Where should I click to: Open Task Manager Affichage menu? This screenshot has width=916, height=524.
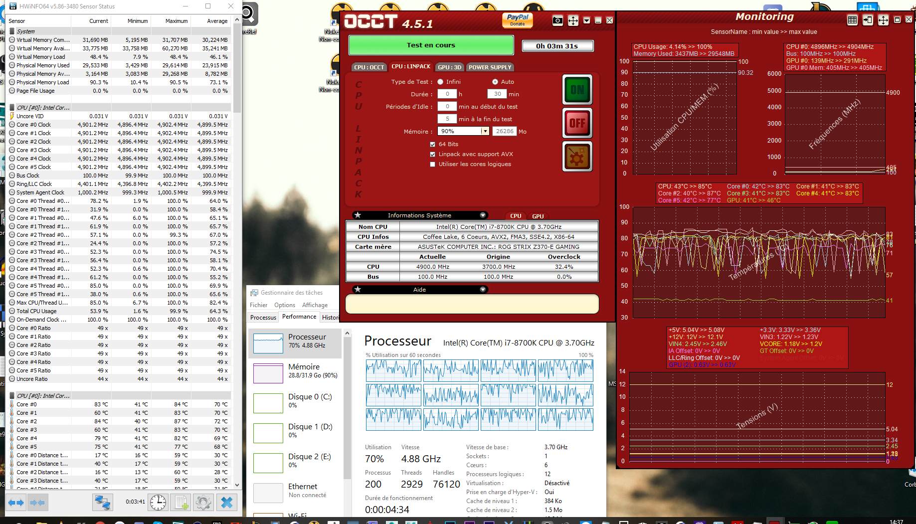[315, 305]
